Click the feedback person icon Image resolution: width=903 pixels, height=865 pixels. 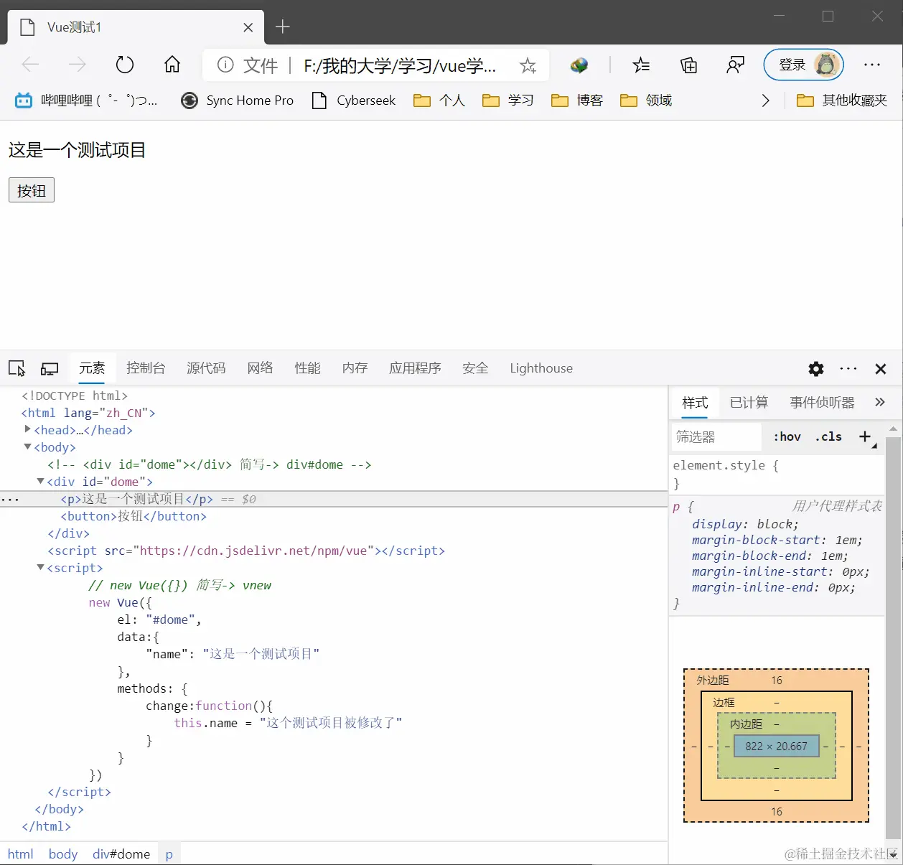[x=736, y=66]
